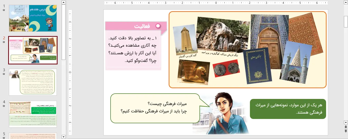Click slide number 1 in the thumbnail pane

pyautogui.click(x=4, y=6)
